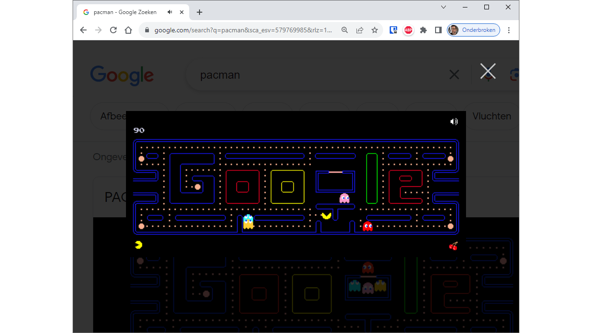592x333 pixels.
Task: Open the Bitwarden shield extension icon
Action: [393, 30]
